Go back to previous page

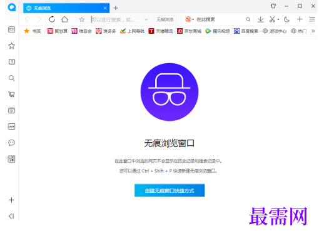pos(27,19)
